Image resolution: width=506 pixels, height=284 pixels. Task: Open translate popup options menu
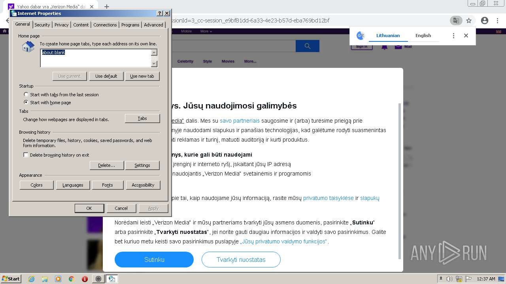(x=453, y=35)
